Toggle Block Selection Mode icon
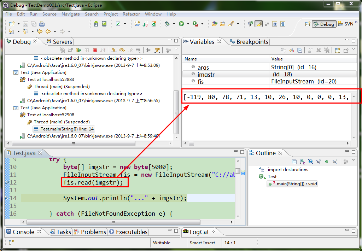The image size is (362, 251). [x=274, y=24]
